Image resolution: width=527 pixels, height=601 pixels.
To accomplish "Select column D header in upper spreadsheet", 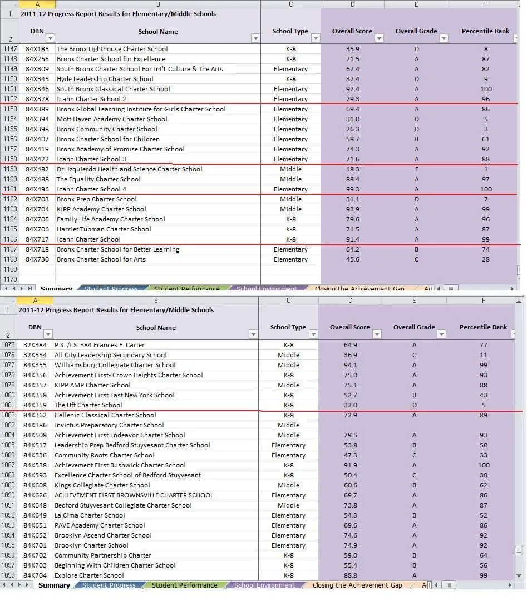I will (x=352, y=4).
